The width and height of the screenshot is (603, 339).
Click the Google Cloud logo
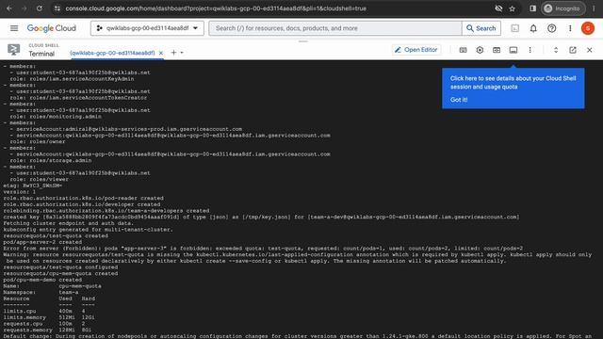[x=52, y=28]
